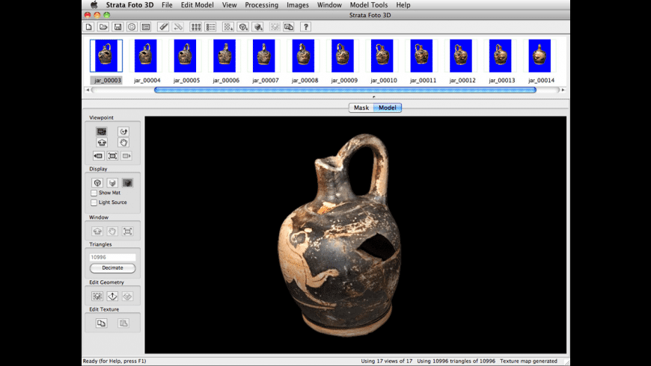Click the thumbnail strip horizontal scrollbar
This screenshot has width=651, height=366.
(x=345, y=90)
